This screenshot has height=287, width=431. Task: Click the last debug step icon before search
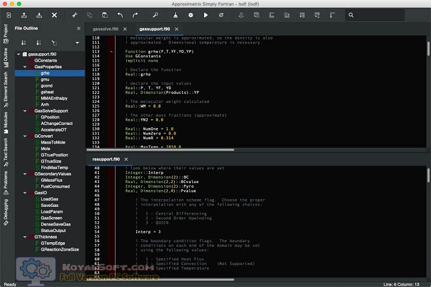(332, 15)
